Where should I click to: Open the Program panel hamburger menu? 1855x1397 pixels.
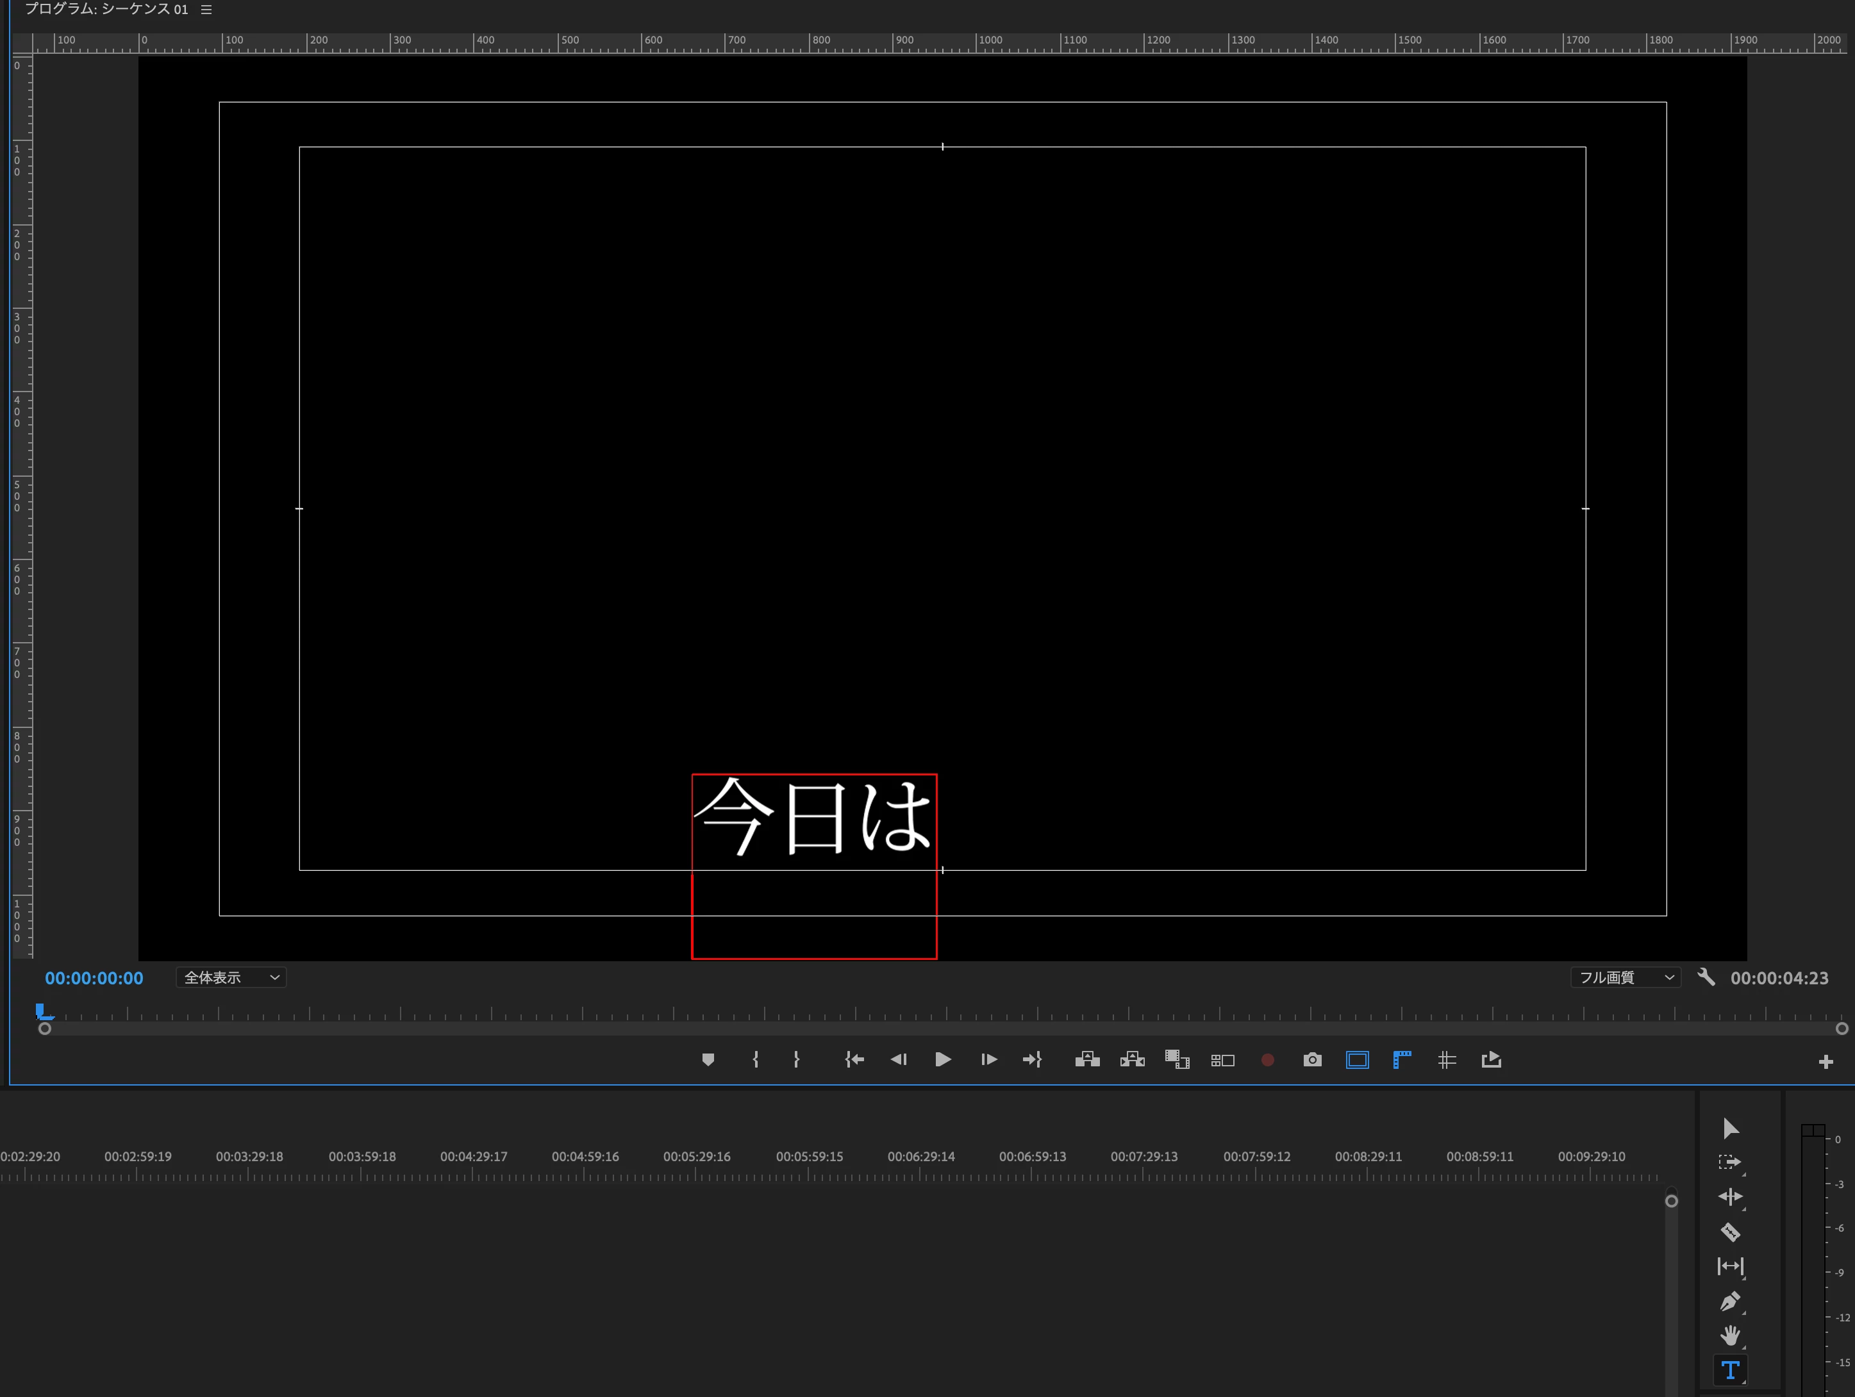pyautogui.click(x=206, y=10)
